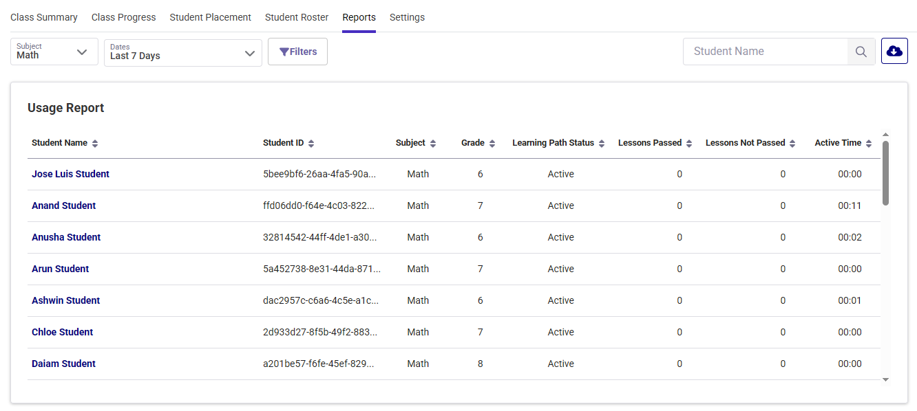This screenshot has height=411, width=917.
Task: Click the table scrollbar down arrow
Action: [x=885, y=379]
